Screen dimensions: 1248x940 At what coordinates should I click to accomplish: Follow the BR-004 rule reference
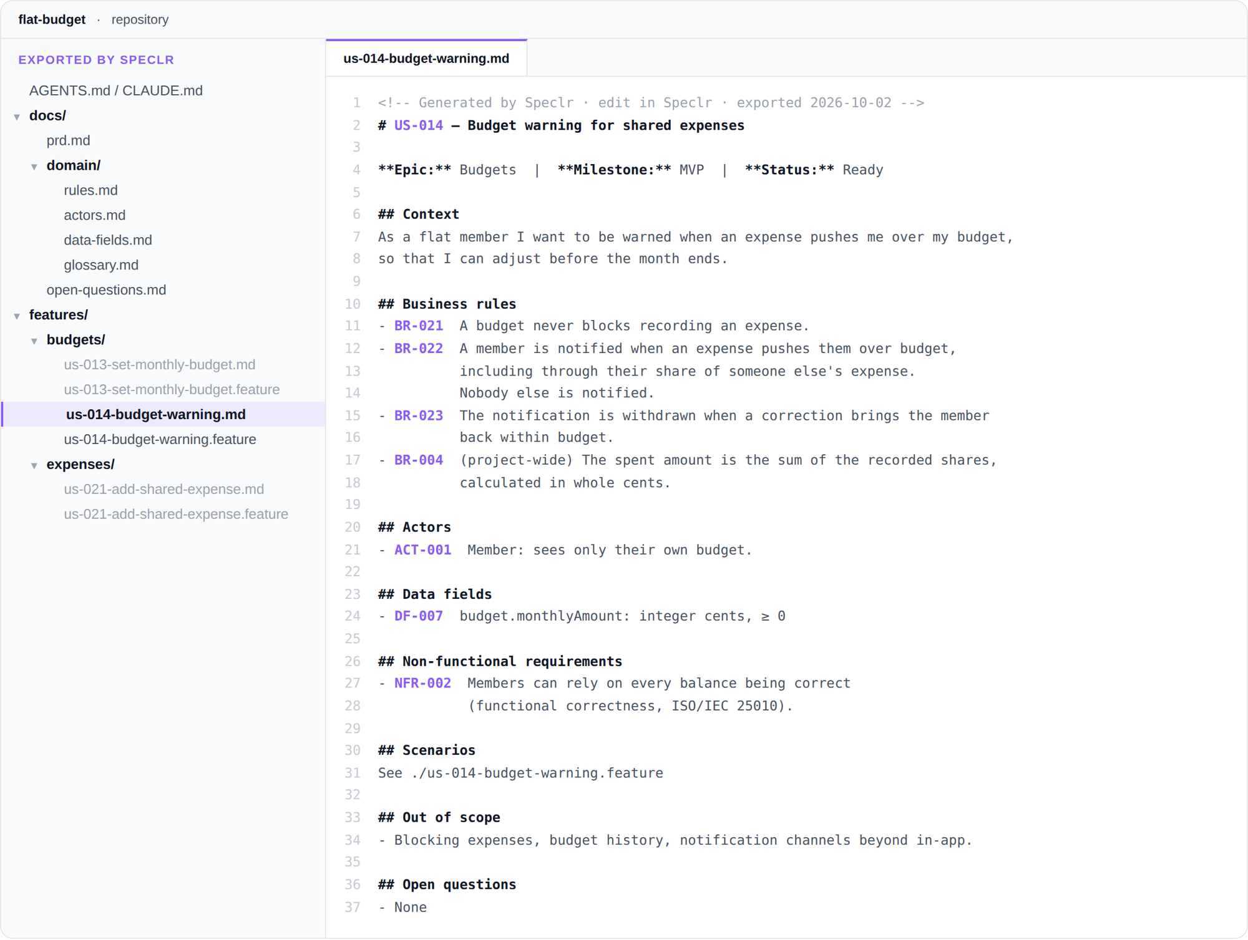pyautogui.click(x=419, y=460)
